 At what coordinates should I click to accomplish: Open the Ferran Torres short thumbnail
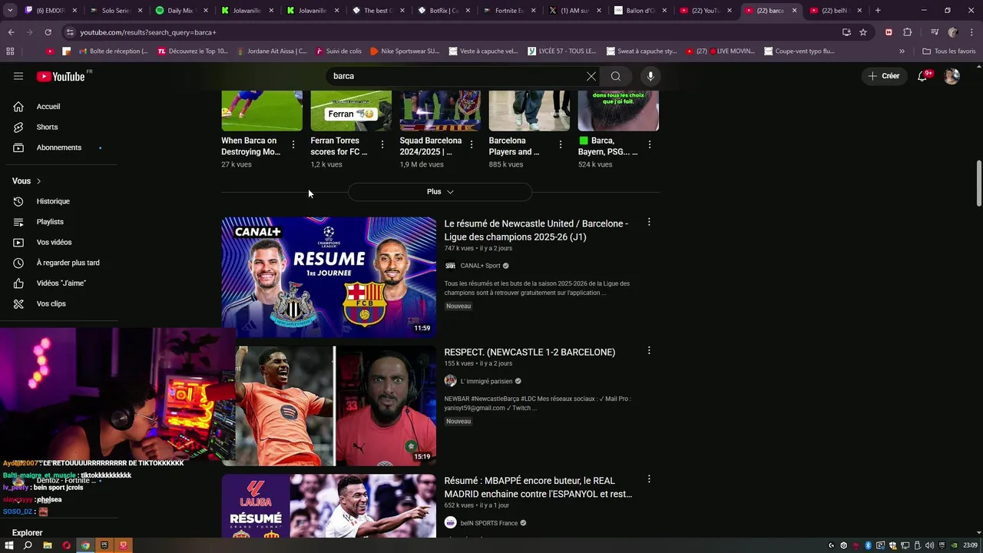coord(351,111)
